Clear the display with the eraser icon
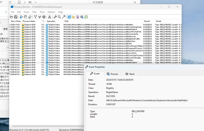 click(x=30, y=17)
